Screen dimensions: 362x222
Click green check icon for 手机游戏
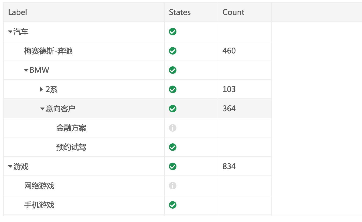click(173, 205)
